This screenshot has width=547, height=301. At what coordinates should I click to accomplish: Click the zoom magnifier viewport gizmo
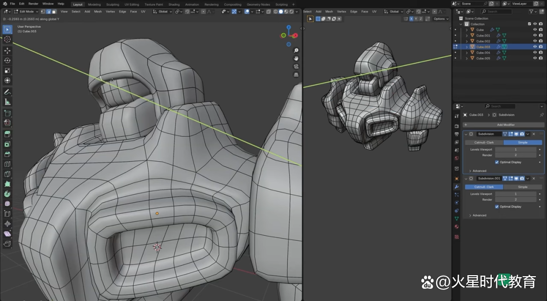[x=296, y=51]
